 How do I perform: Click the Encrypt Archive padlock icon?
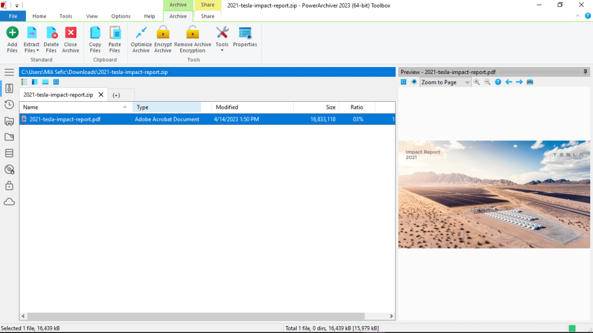click(x=163, y=32)
